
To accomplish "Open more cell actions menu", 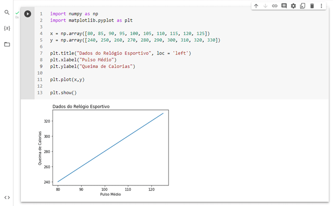I will tap(321, 6).
